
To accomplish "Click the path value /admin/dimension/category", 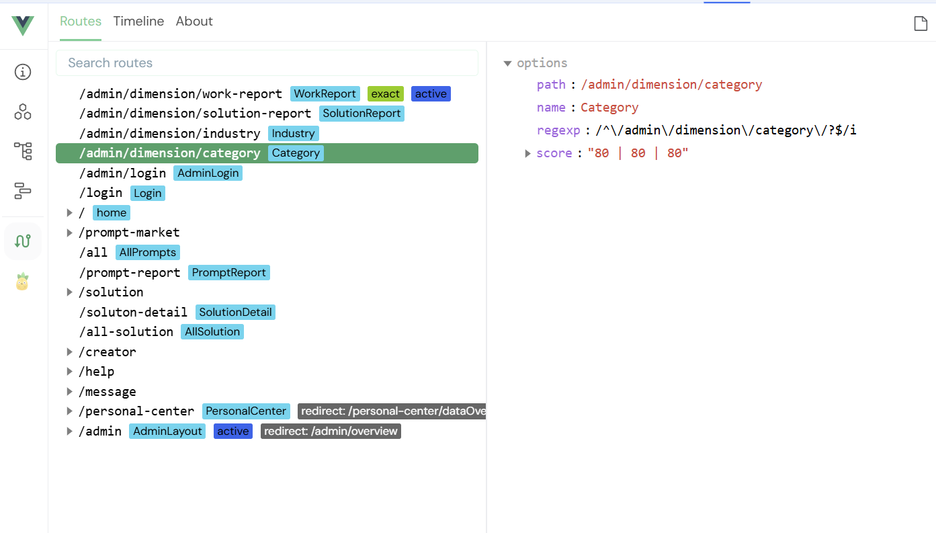I will 671,85.
